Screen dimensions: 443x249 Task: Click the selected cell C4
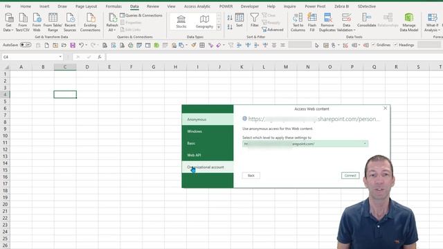click(x=65, y=95)
